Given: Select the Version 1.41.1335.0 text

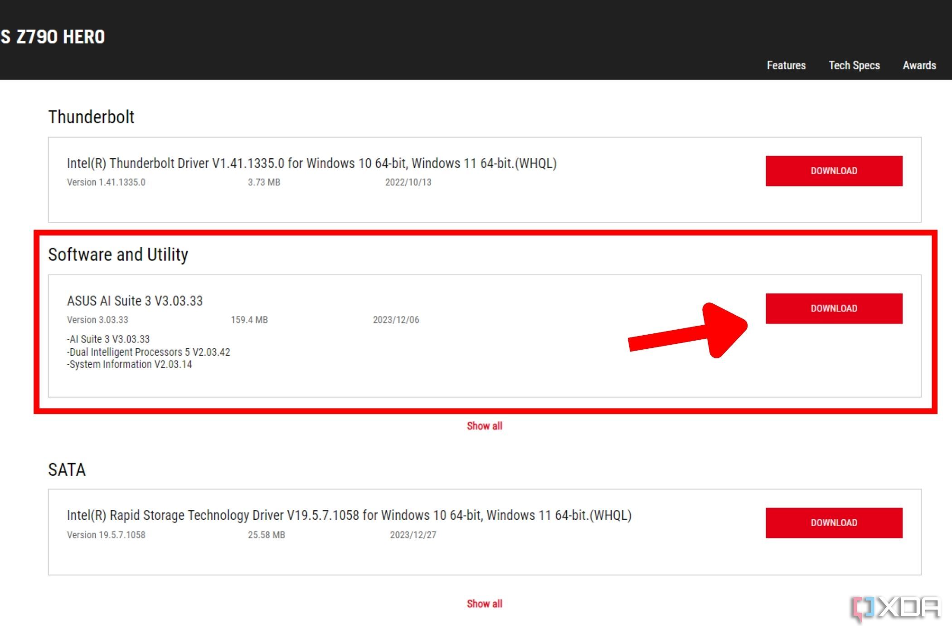Looking at the screenshot, I should [x=106, y=182].
